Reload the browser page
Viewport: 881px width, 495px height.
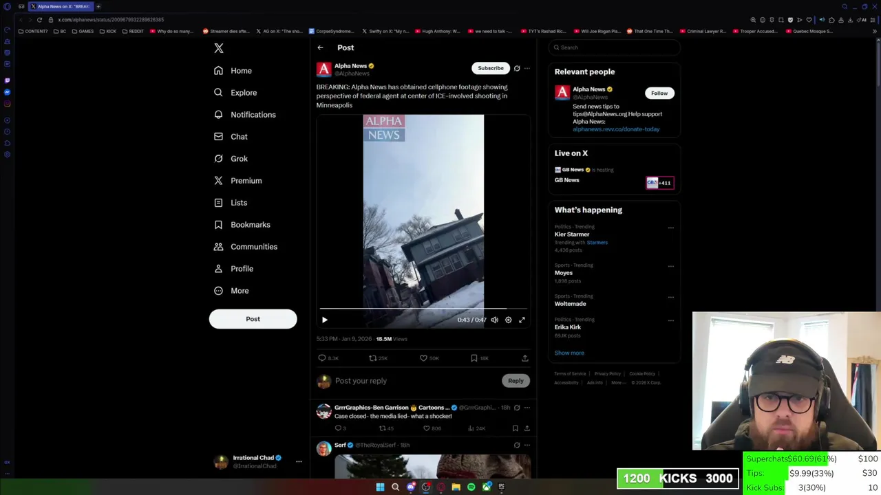pos(39,19)
